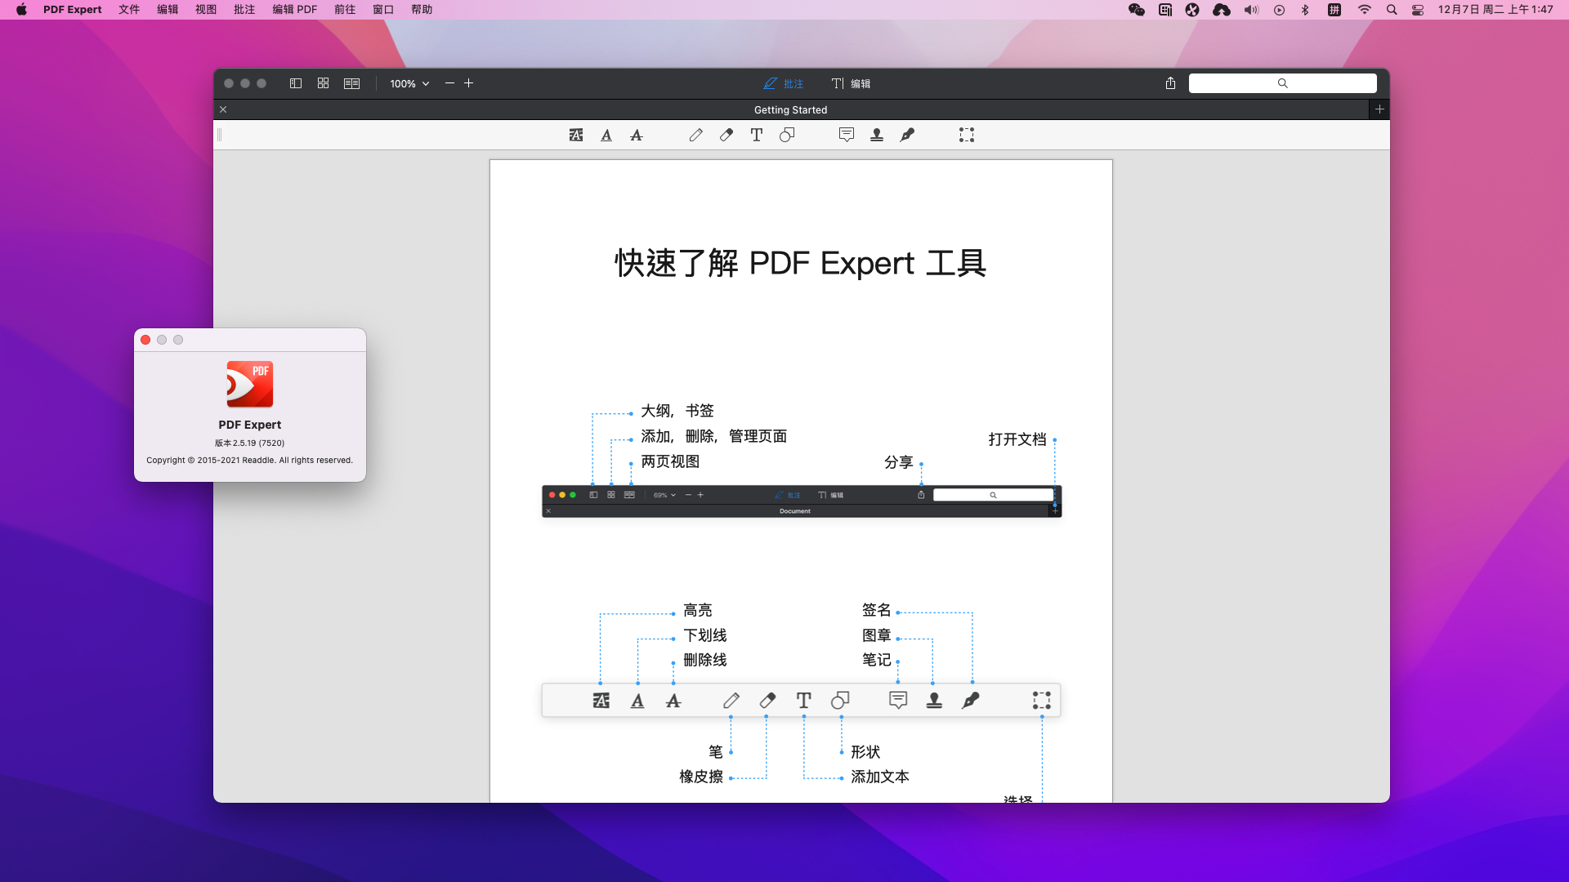Open the Wi-Fi status menu
This screenshot has width=1569, height=882.
1364,9
